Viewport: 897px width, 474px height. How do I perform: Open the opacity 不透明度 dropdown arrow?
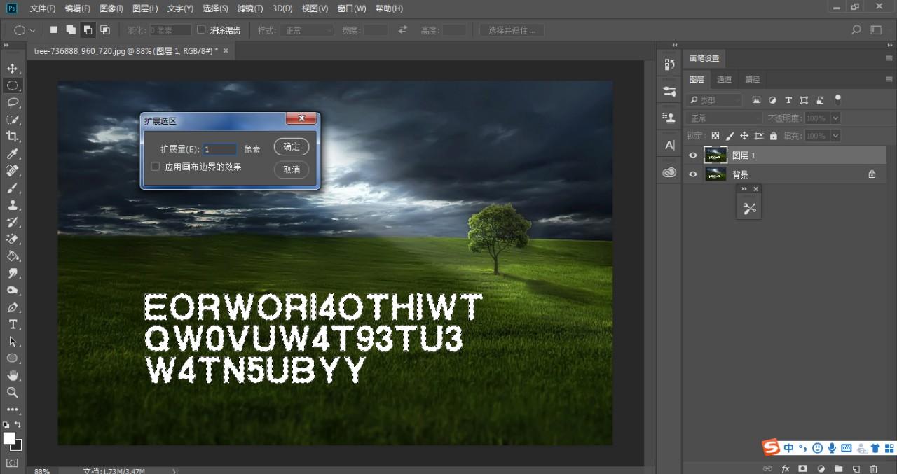click(x=835, y=118)
